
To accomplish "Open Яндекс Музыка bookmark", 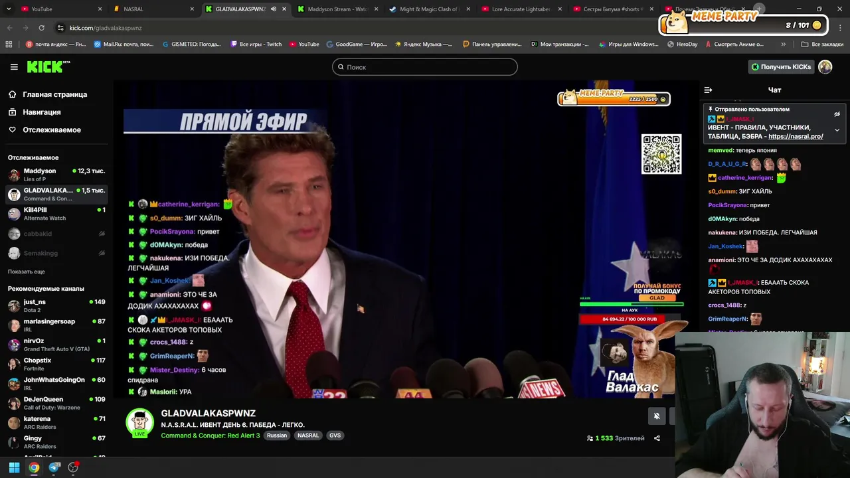I will coord(424,44).
